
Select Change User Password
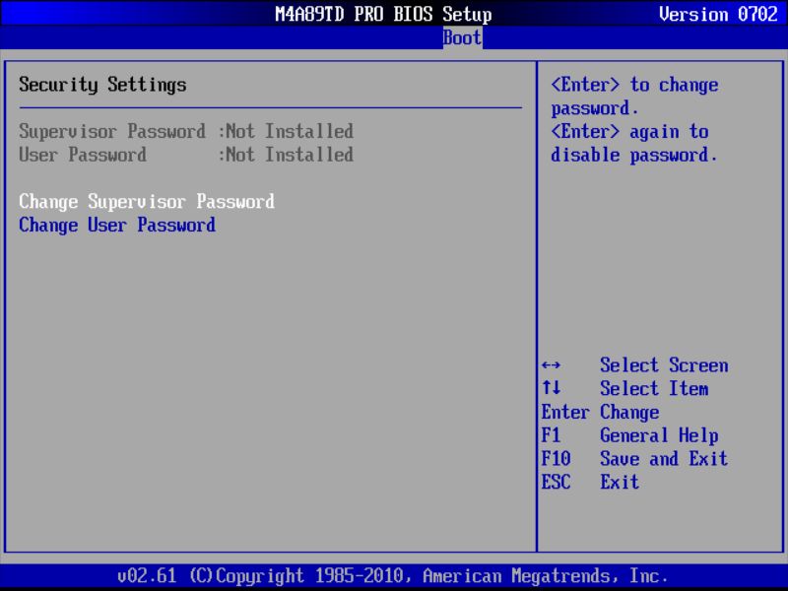(117, 225)
